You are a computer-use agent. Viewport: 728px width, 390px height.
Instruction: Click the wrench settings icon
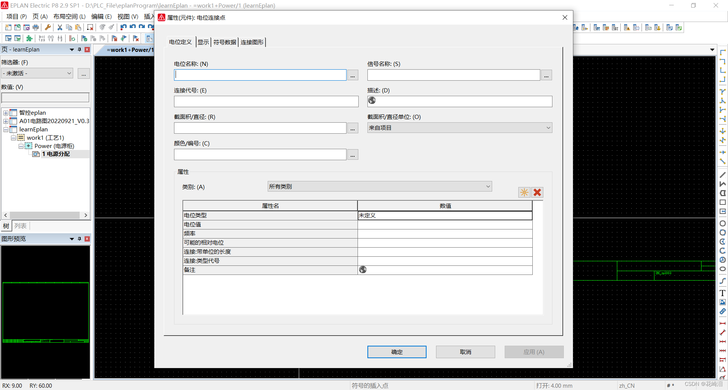pyautogui.click(x=48, y=27)
